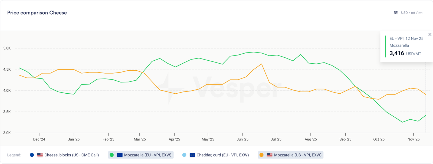Click EU flag beside Cheddar, curd legend
This screenshot has height=164, width=433.
coord(192,155)
